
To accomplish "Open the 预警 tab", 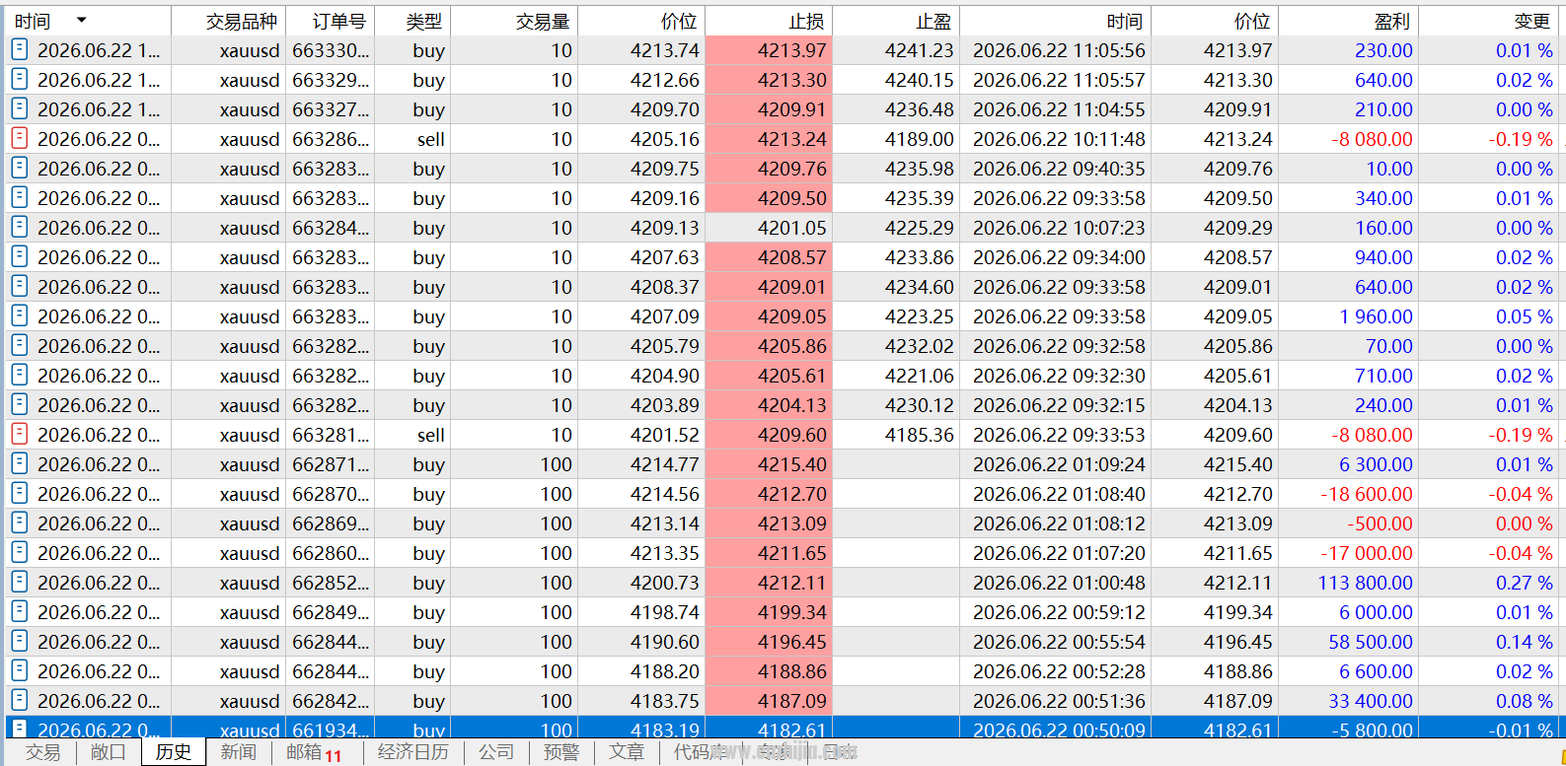I will click(561, 752).
